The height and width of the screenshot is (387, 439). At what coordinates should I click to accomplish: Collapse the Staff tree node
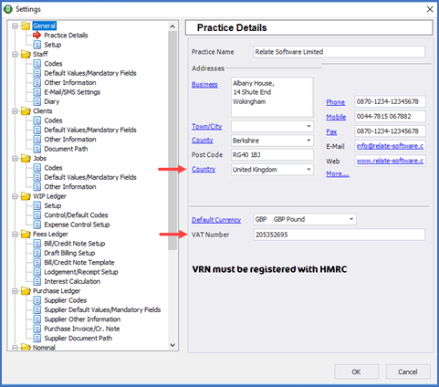tap(15, 55)
